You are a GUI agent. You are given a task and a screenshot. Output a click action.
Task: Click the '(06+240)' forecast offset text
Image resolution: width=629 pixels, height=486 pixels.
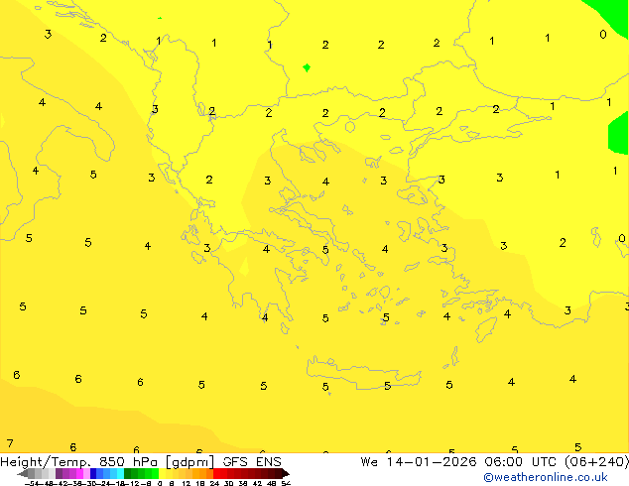[x=596, y=462]
